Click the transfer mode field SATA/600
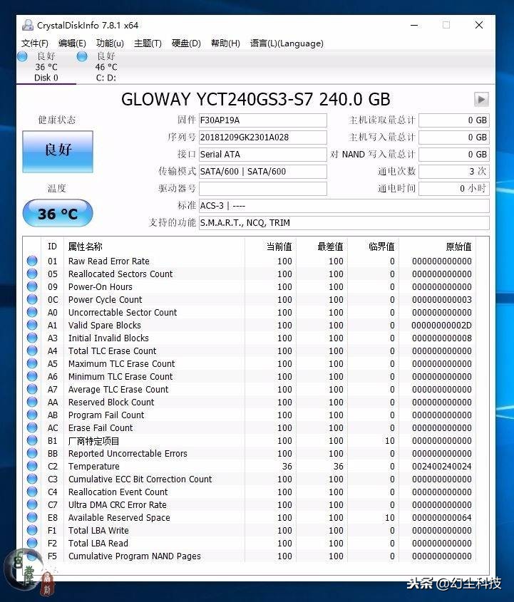The width and height of the screenshot is (514, 602). [x=263, y=171]
